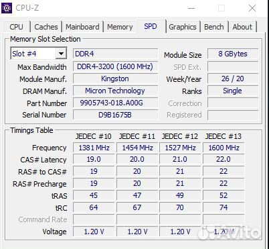Viewport: 269px width, 249px height.
Task: Click tRAS value 49
Action: click(180, 195)
